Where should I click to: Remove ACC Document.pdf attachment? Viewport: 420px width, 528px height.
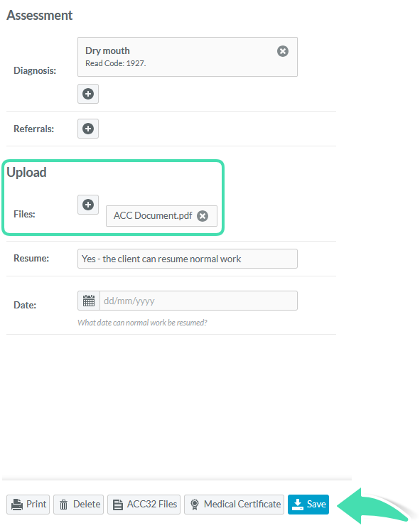203,216
